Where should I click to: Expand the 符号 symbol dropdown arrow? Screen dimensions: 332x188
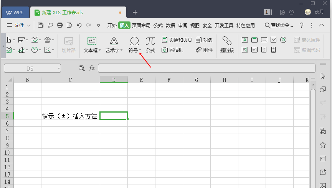(140, 50)
